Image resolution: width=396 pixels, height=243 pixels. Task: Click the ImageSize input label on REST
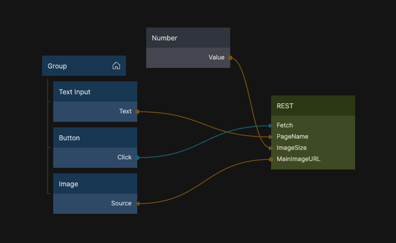point(291,148)
